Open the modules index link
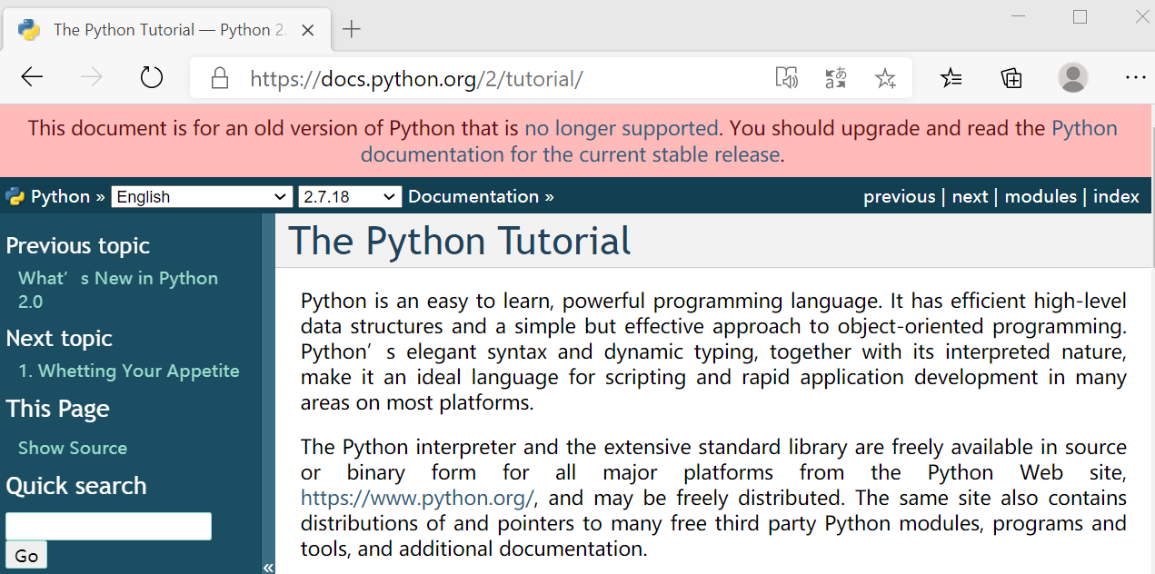This screenshot has height=574, width=1155. click(x=1040, y=197)
